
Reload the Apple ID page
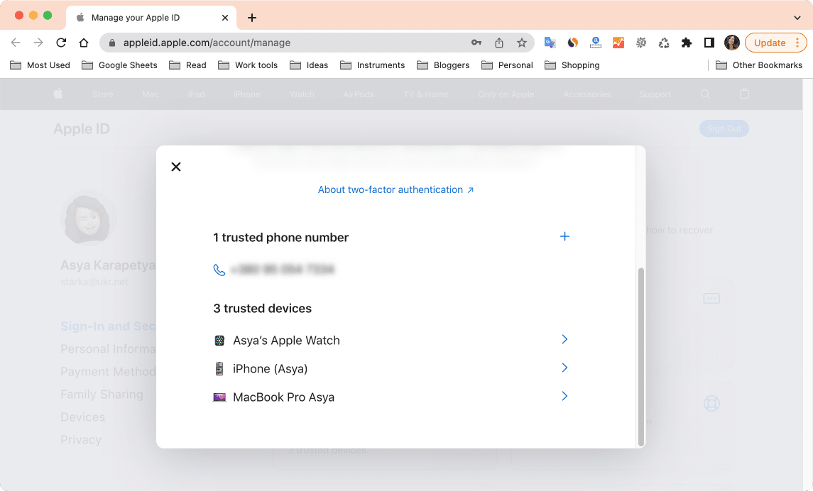(61, 43)
